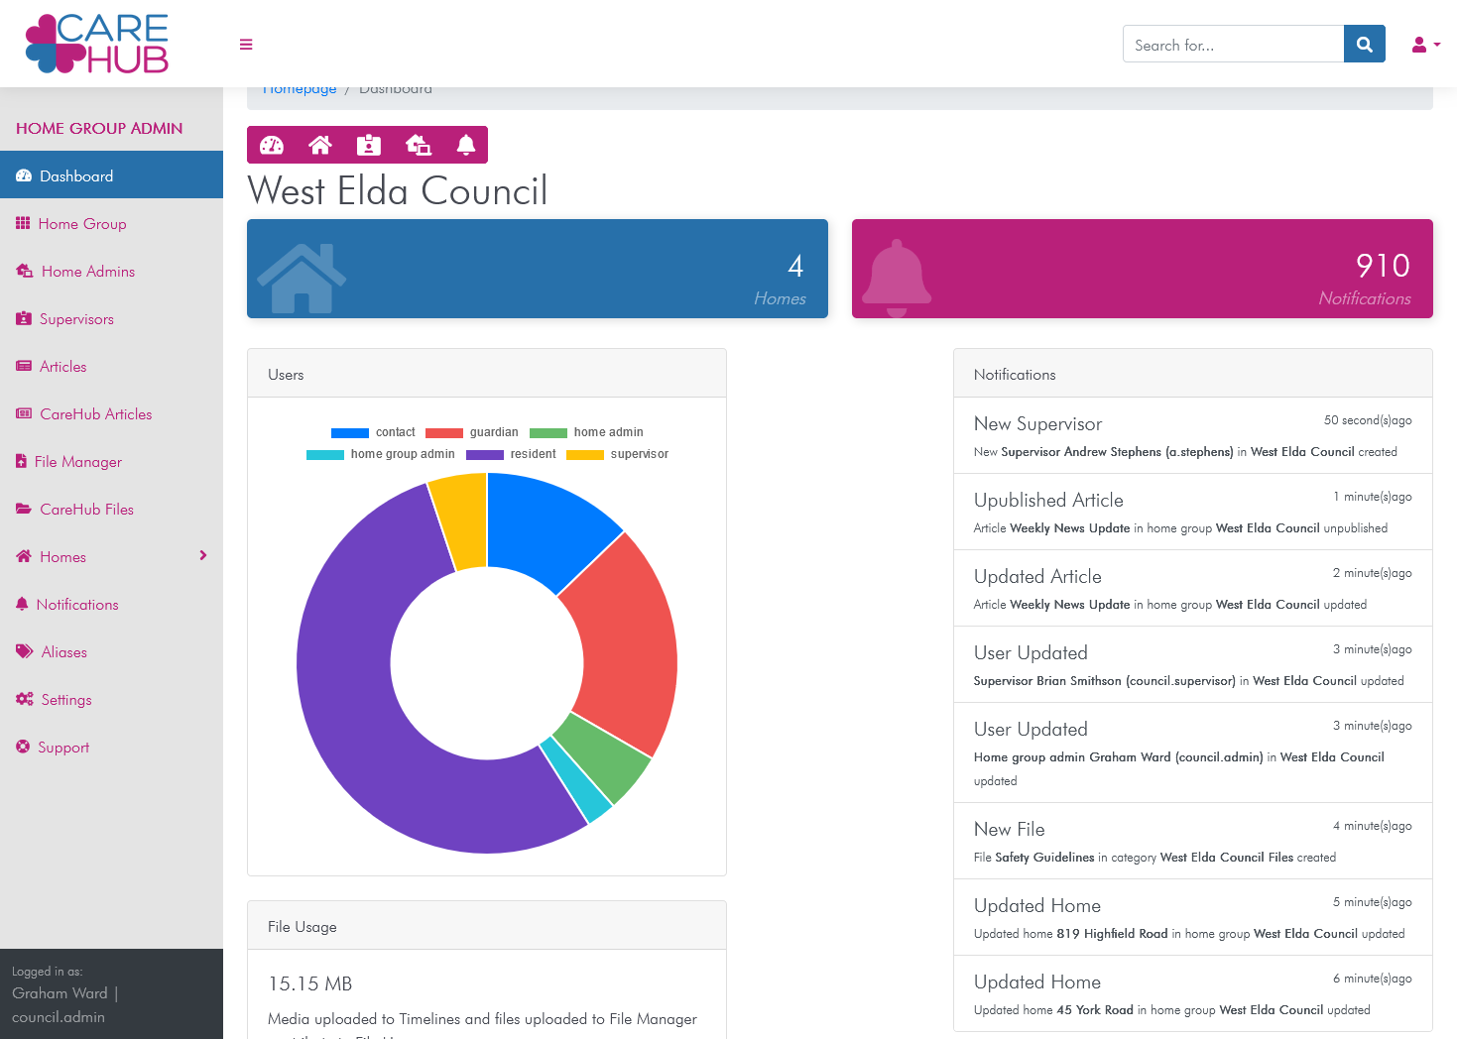Toggle the resident legend swatch
This screenshot has width=1457, height=1039.
485,454
